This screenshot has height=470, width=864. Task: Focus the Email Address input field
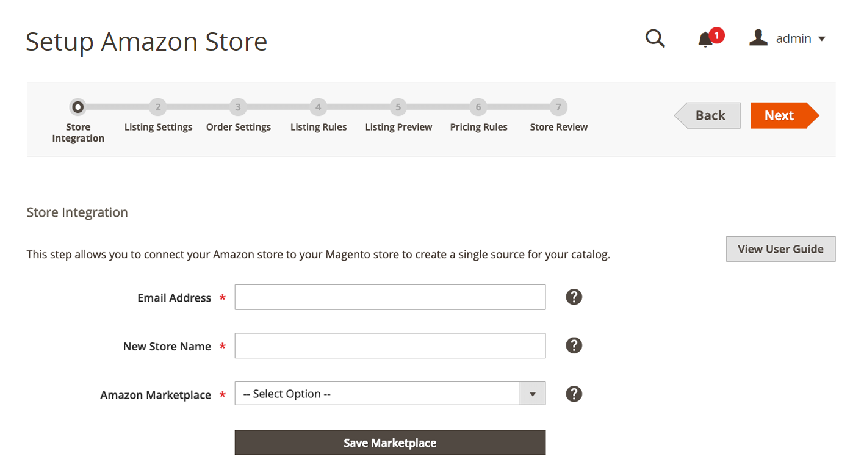coord(390,297)
